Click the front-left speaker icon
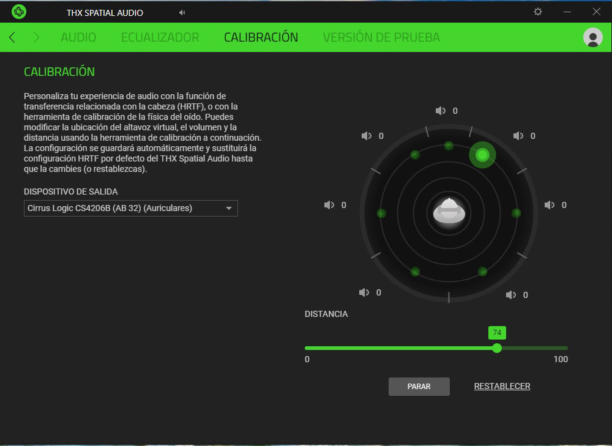The width and height of the screenshot is (612, 446). (x=367, y=135)
